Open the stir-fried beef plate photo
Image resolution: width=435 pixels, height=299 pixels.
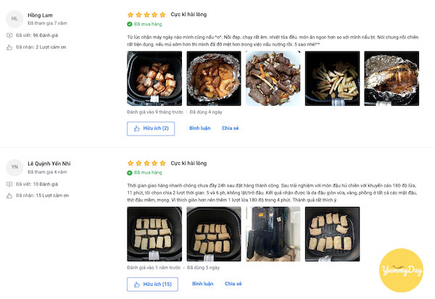click(273, 78)
